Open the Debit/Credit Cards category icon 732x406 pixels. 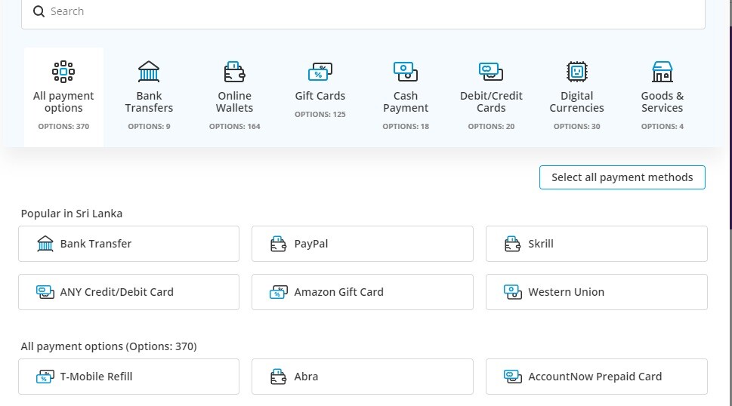tap(491, 72)
